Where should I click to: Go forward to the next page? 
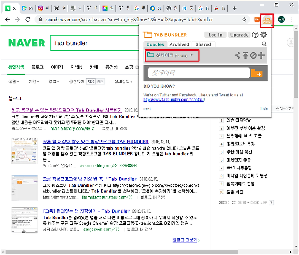pyautogui.click(x=17, y=20)
